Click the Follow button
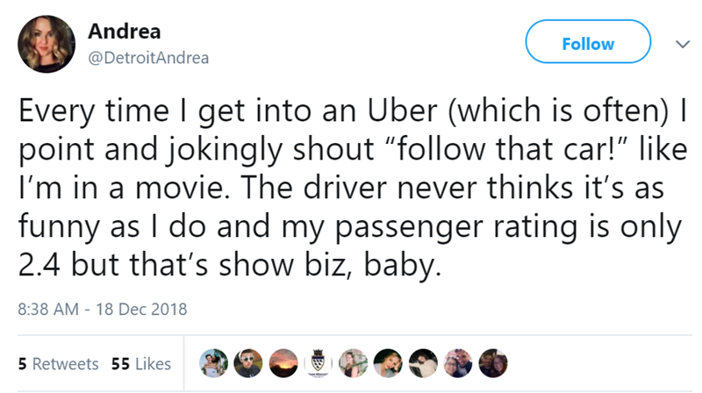 point(587,43)
